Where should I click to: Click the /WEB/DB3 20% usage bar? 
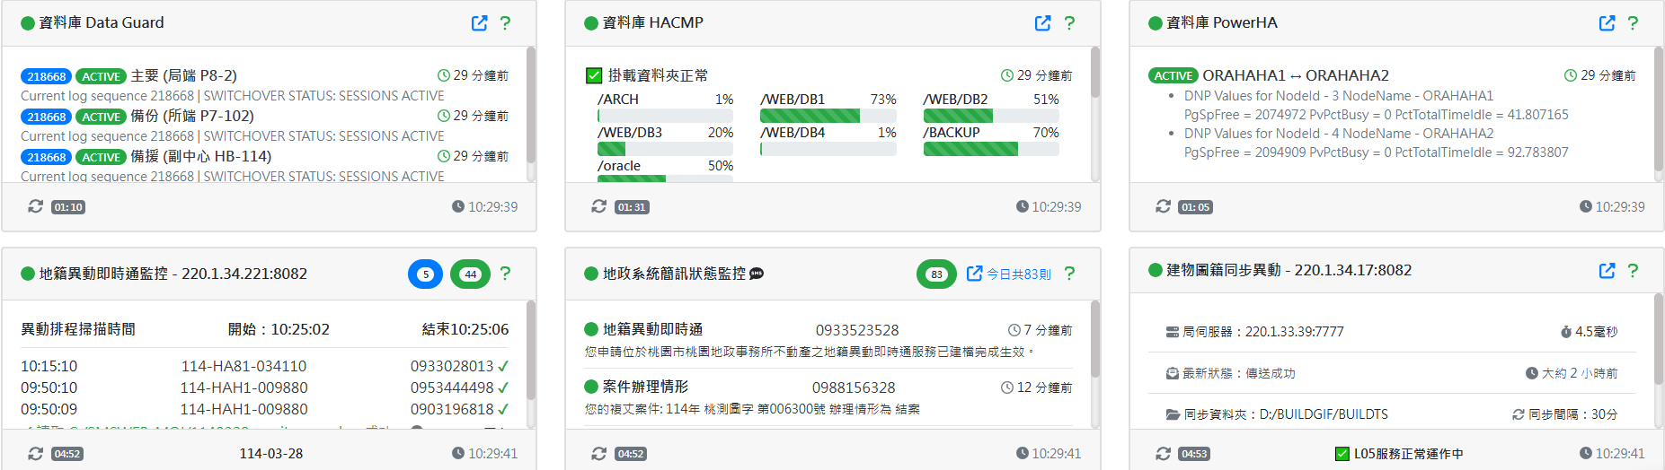[665, 149]
